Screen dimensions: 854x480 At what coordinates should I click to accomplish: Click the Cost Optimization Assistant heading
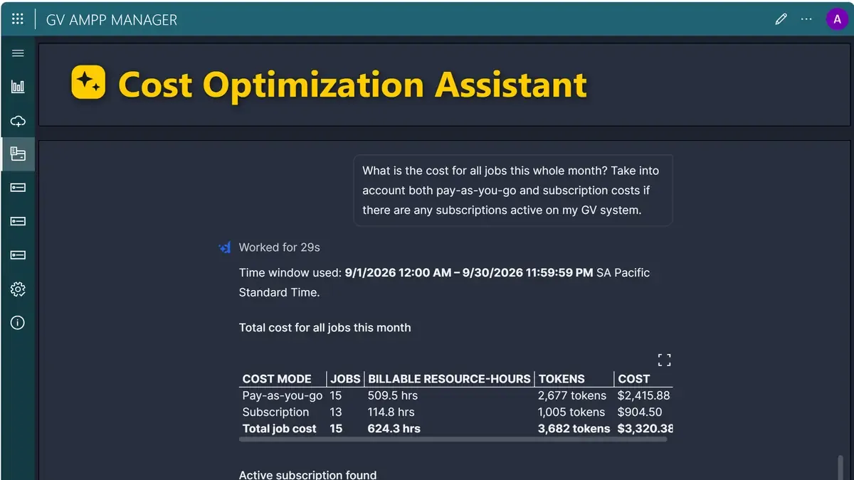[x=352, y=84]
